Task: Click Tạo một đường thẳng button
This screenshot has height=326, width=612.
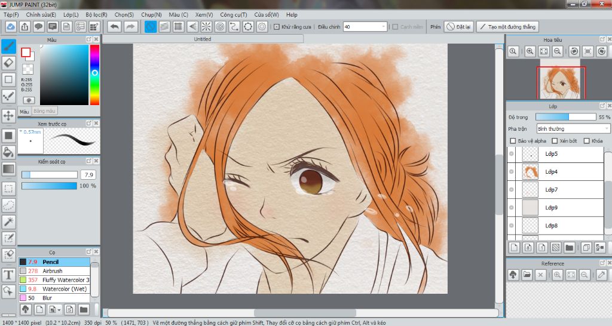Action: [x=507, y=27]
